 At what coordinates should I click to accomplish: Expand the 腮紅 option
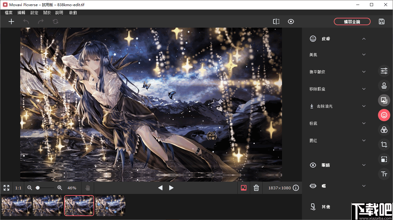click(364, 141)
